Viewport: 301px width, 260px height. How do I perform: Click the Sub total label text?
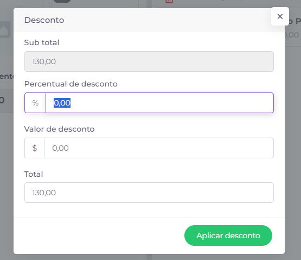42,42
